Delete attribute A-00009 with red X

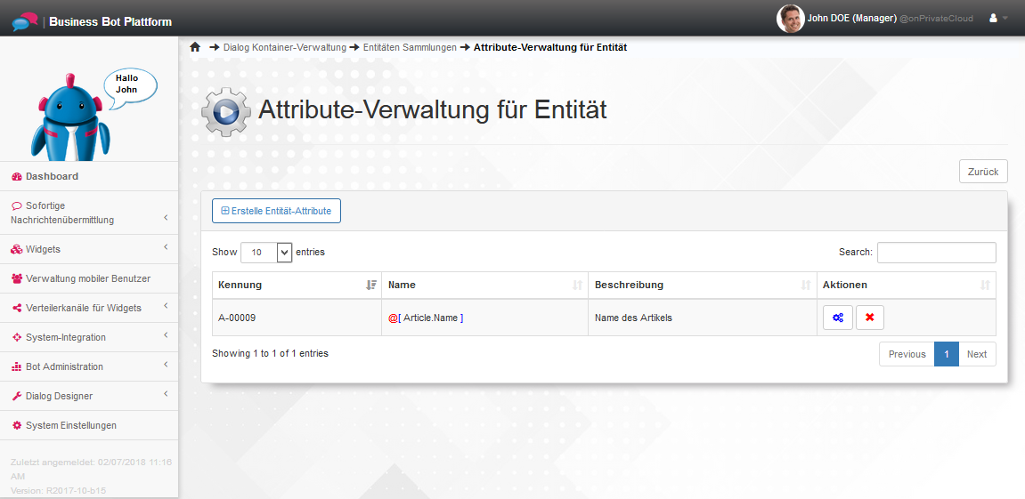click(869, 318)
